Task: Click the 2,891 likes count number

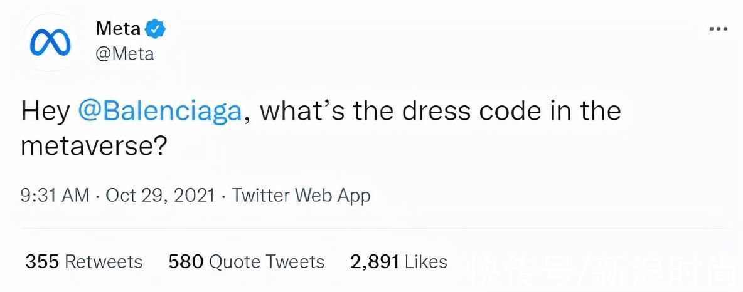Action: (374, 262)
